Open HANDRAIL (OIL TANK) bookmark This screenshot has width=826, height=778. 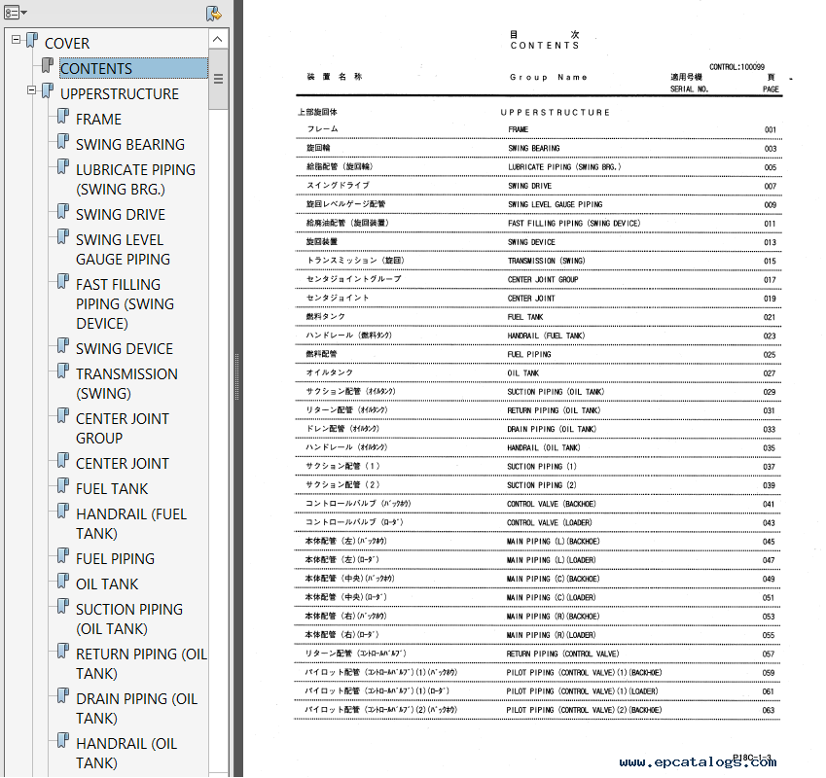click(x=126, y=754)
